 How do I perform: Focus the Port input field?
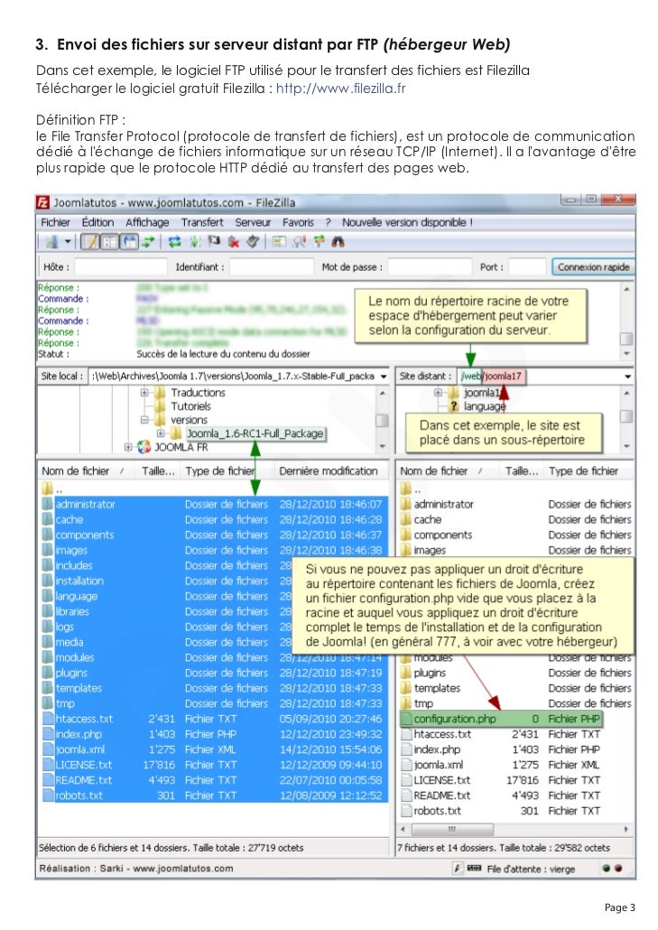526,267
